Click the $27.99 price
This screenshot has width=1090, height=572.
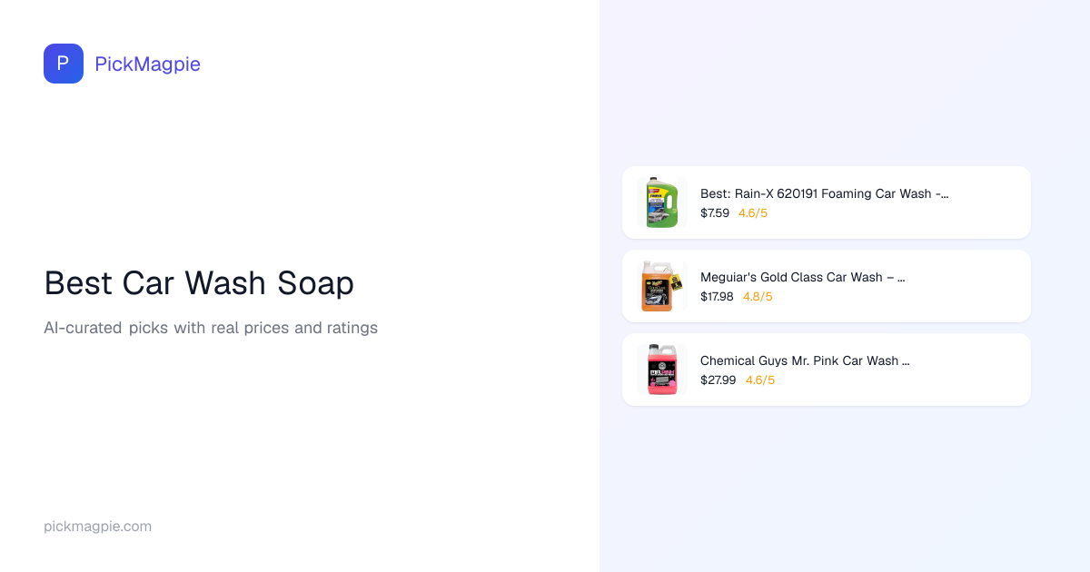[x=718, y=380]
